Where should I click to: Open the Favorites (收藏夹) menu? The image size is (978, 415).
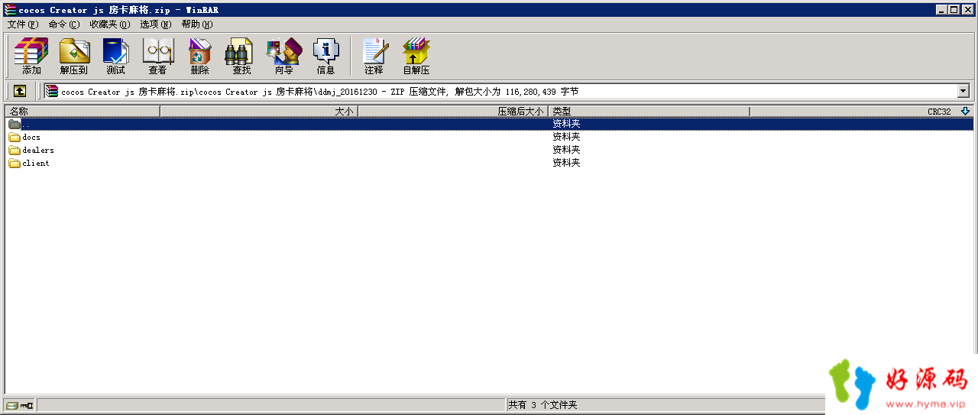click(x=109, y=24)
